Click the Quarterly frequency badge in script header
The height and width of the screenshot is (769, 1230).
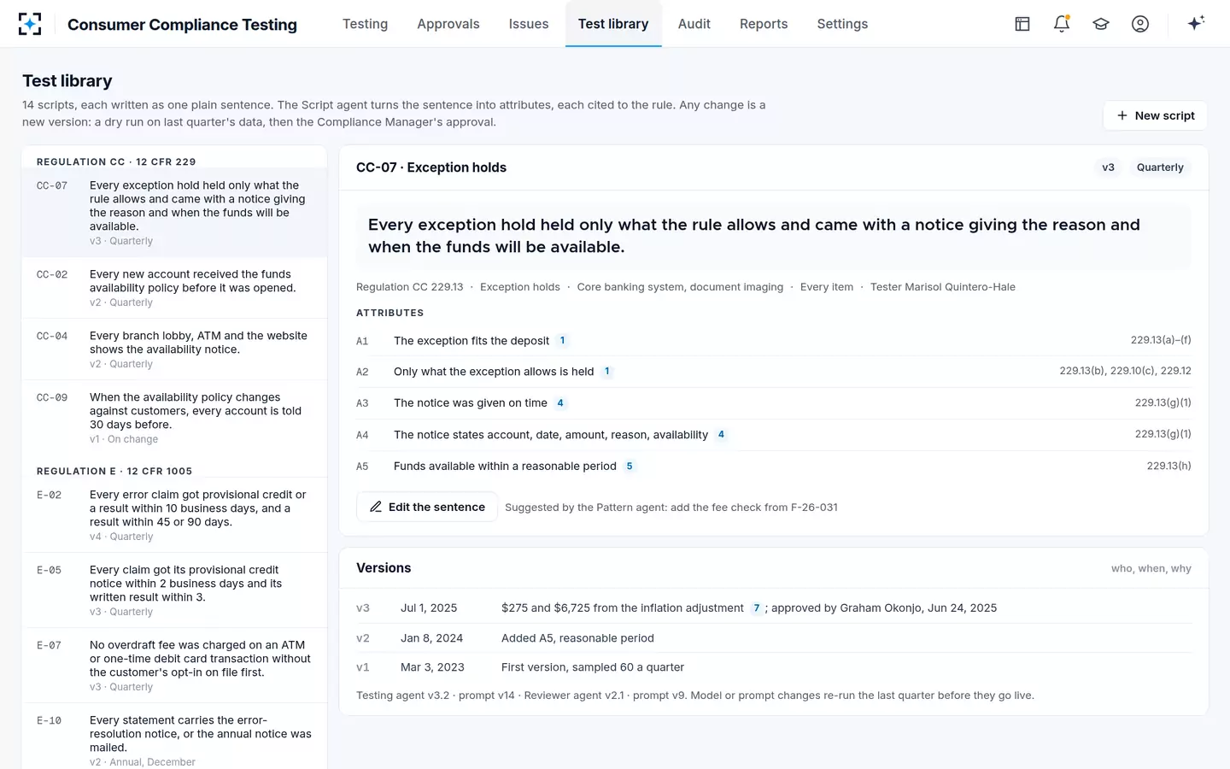1160,167
